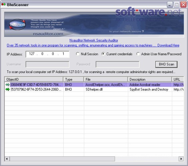Click the green arrow icon of the SDhelper.dll row

[8, 89]
